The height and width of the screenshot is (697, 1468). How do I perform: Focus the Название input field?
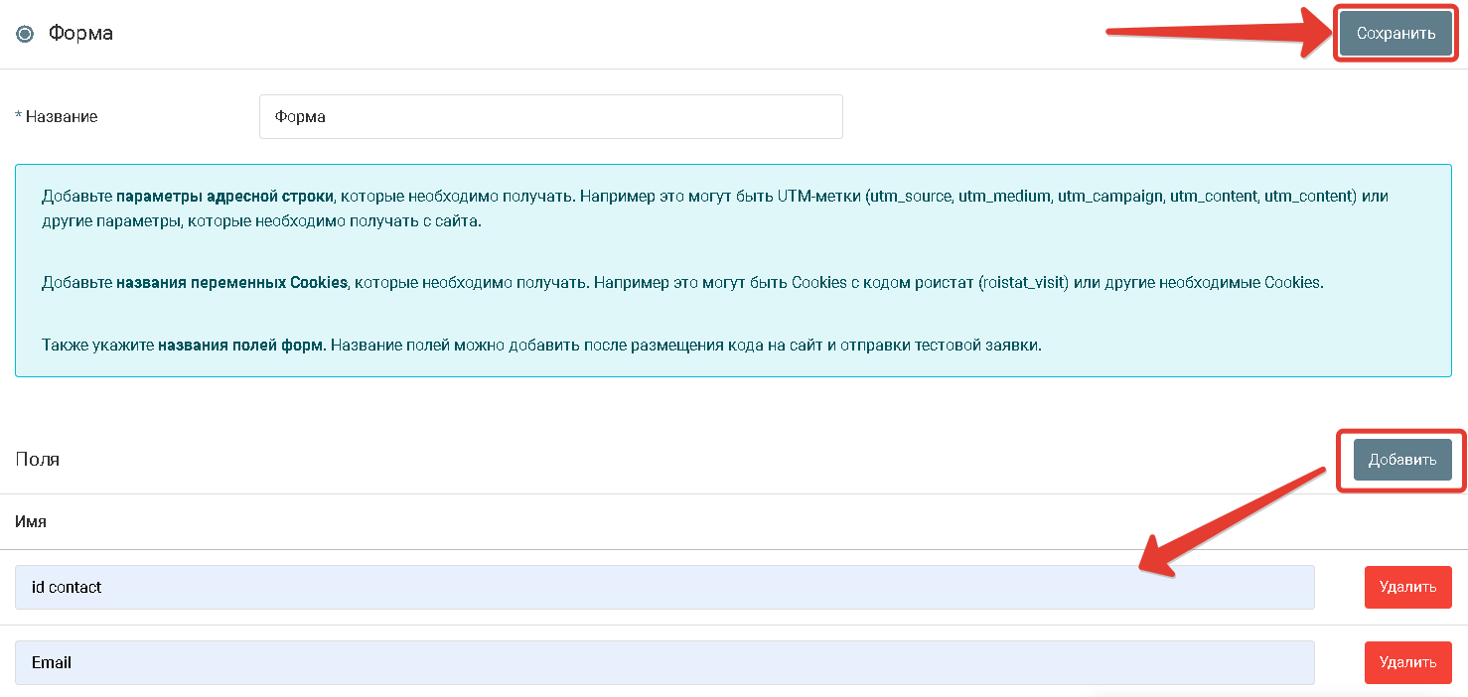coord(550,116)
